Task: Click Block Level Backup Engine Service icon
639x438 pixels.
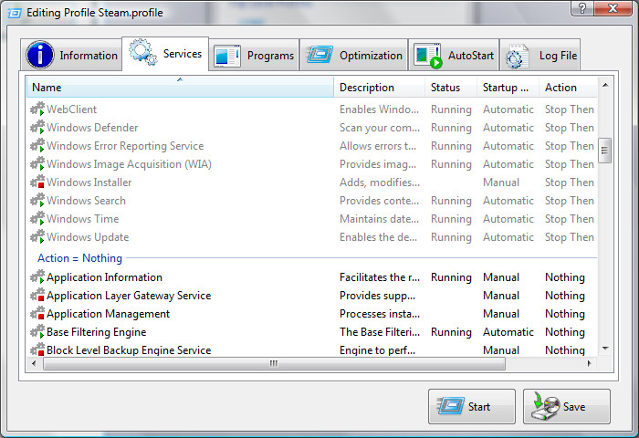Action: [37, 349]
